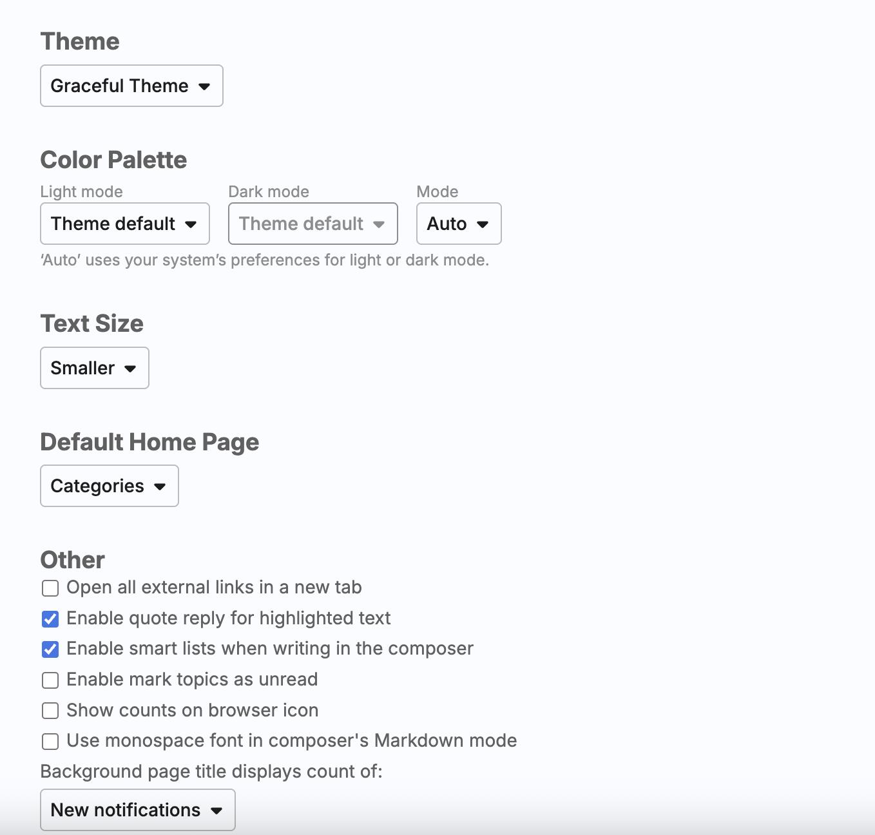Open the Graceful Theme dropdown

tap(131, 86)
